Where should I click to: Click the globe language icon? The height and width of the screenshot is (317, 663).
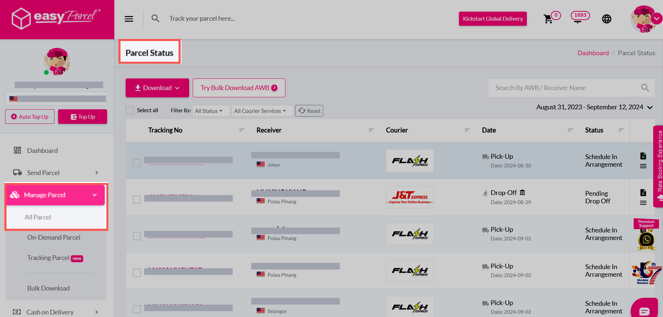click(607, 19)
